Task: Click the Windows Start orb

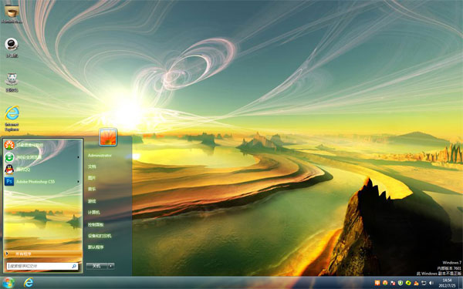Action: (8, 283)
